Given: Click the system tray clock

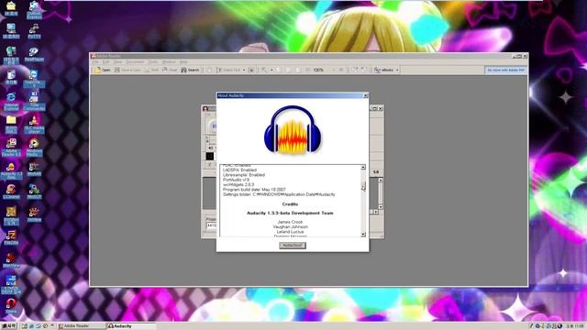Looking at the screenshot, I should [x=575, y=326].
